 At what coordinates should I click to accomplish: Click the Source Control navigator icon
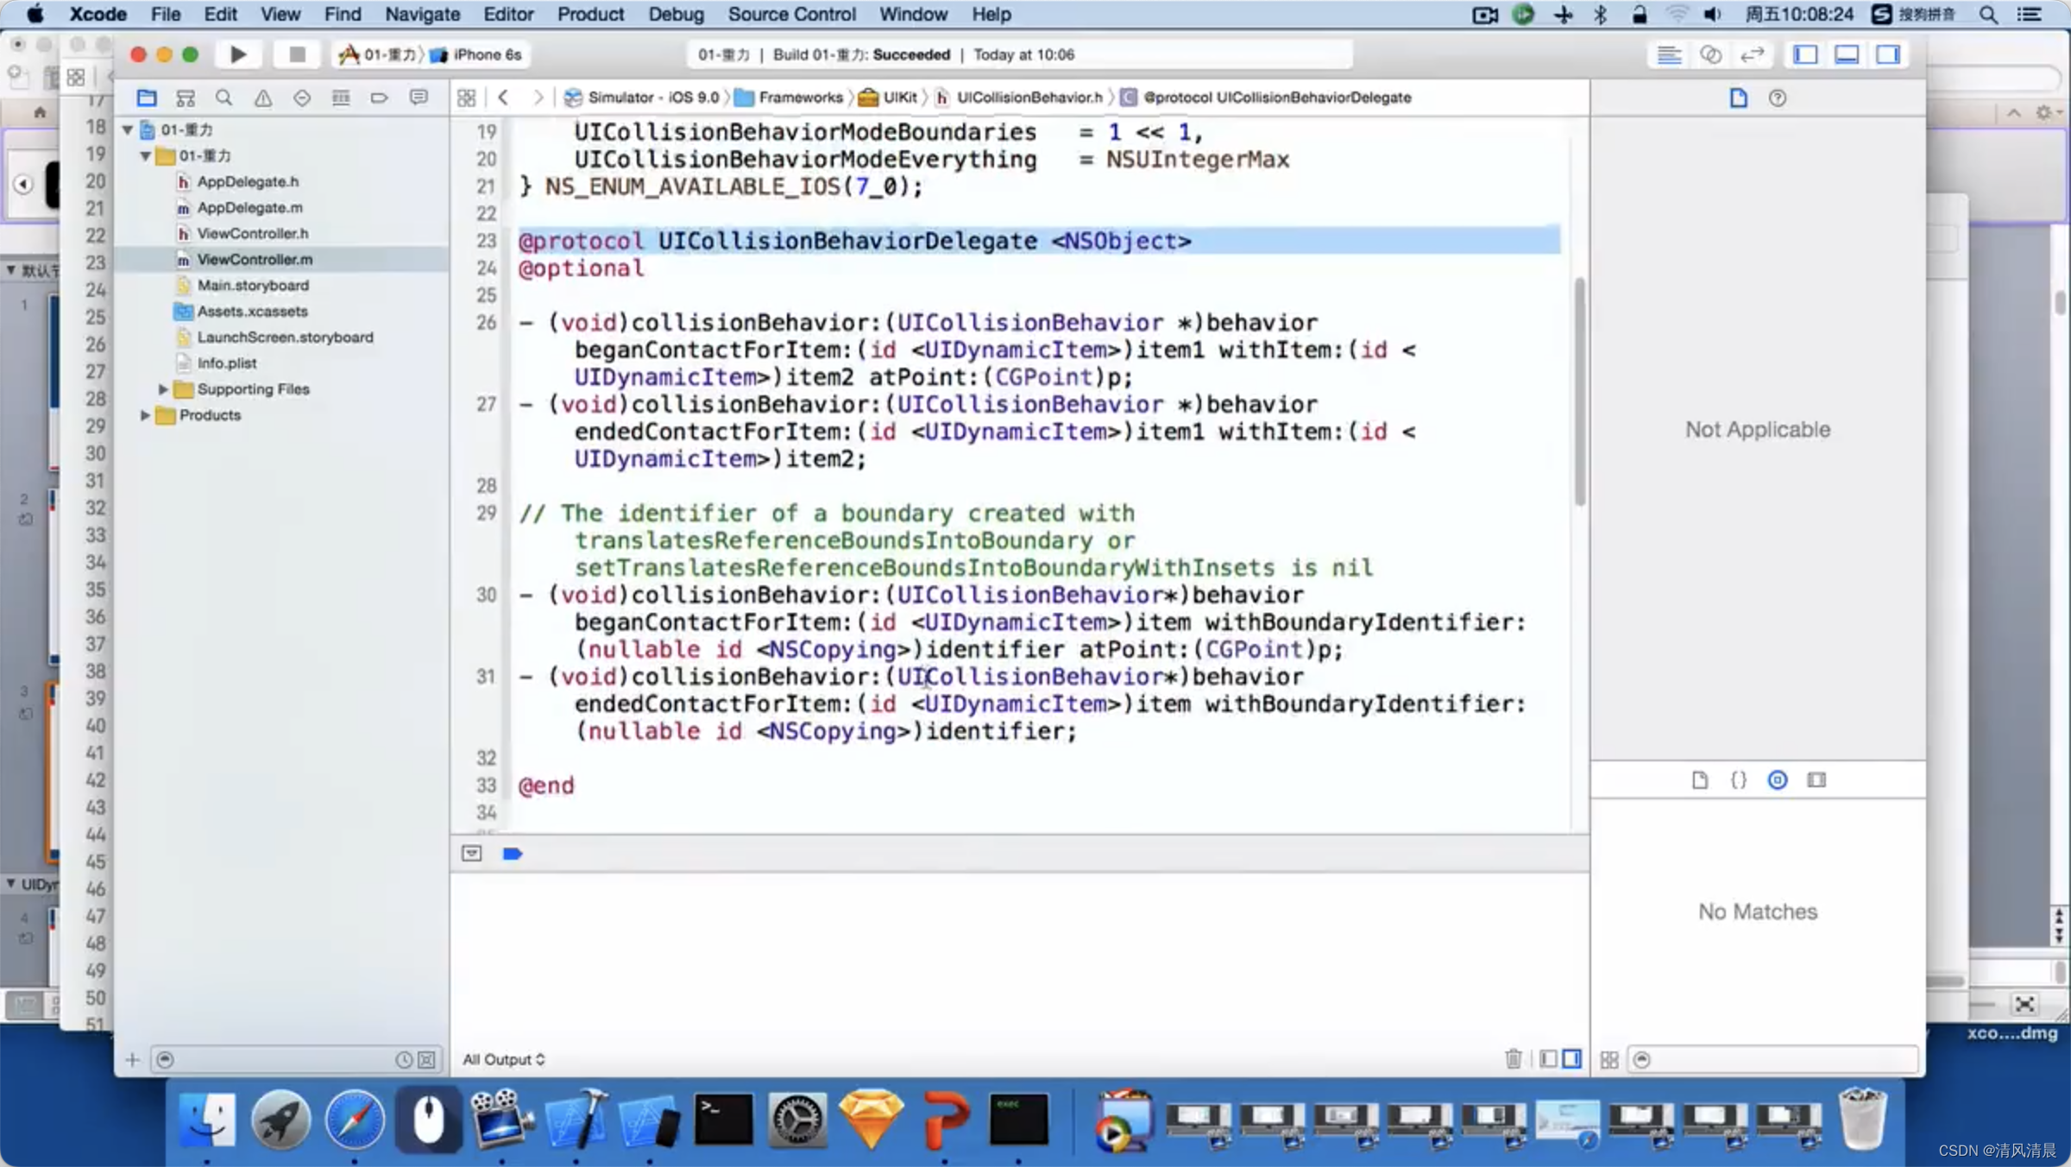point(185,97)
